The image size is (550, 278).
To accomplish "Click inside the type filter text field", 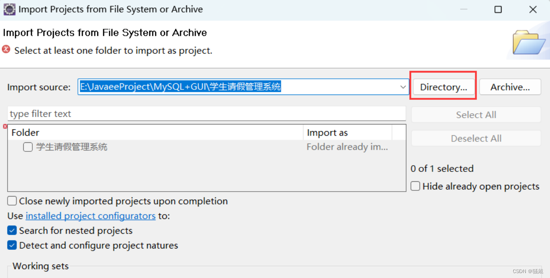I will (x=179, y=114).
